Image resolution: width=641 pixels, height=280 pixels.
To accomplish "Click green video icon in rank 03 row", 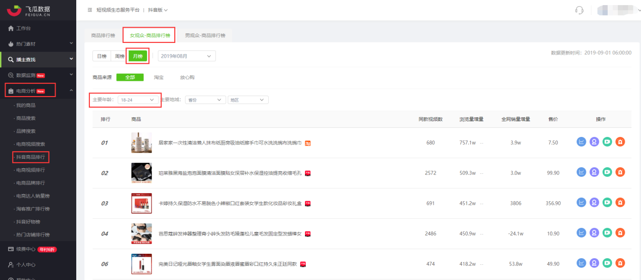I will [x=607, y=203].
